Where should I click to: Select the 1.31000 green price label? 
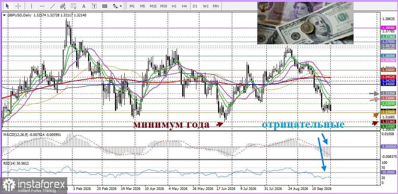[x=389, y=126]
